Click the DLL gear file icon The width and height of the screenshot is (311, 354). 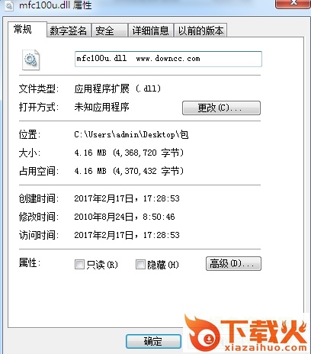[30, 60]
